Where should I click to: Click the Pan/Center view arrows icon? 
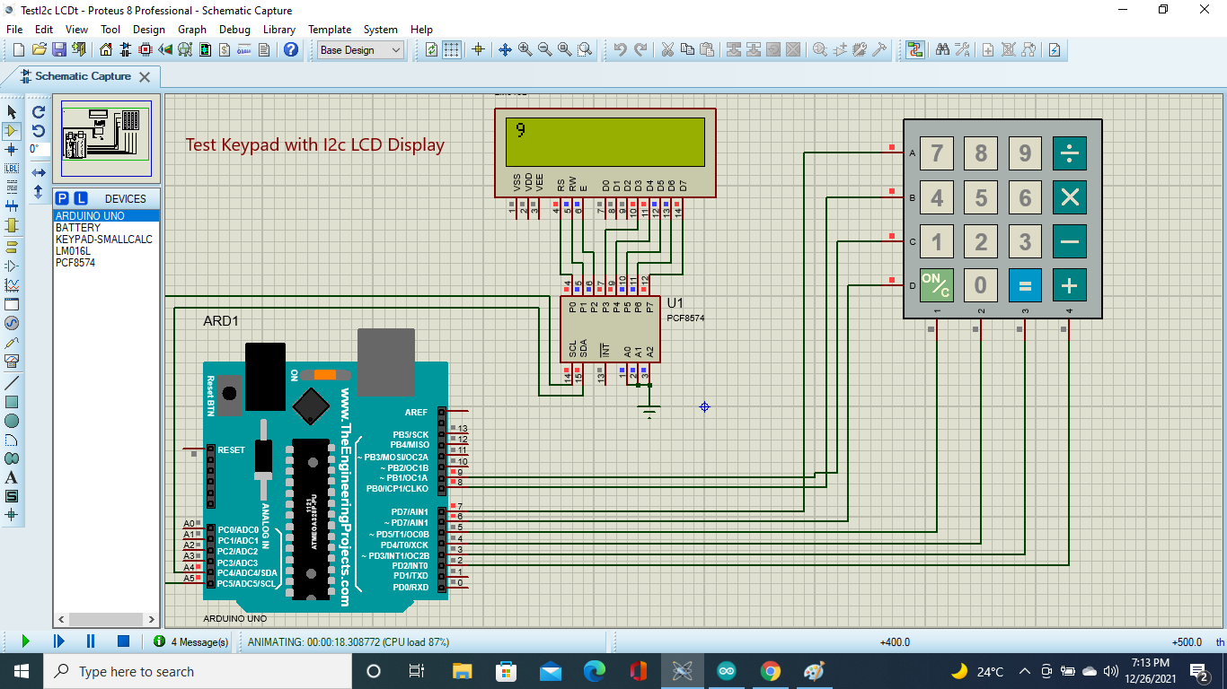coord(505,50)
